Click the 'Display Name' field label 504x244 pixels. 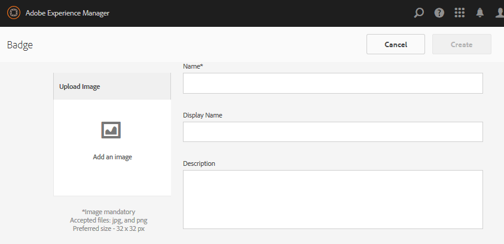pos(203,115)
